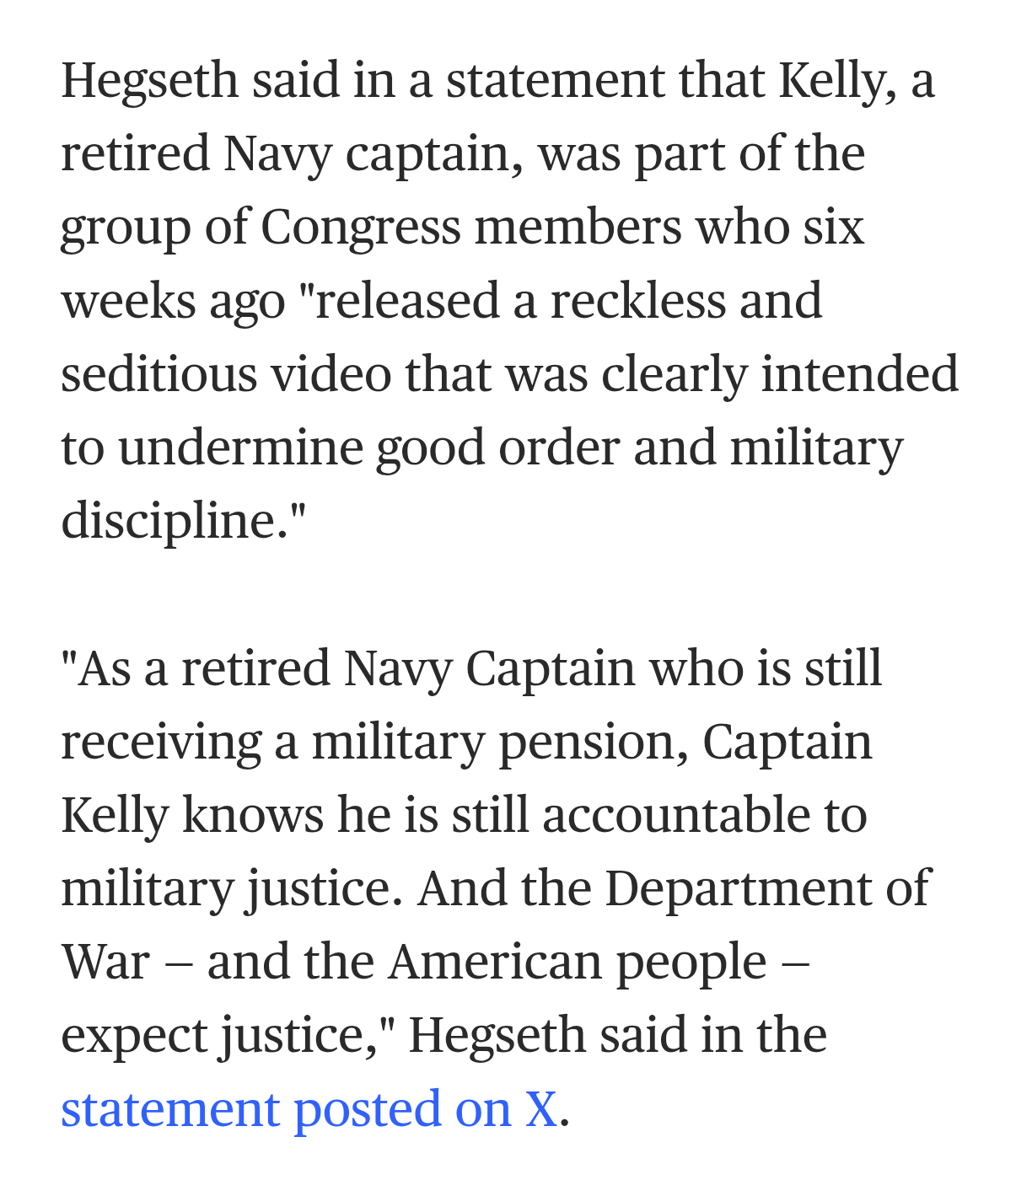Click the words "clearly intended"
This screenshot has height=1196, width=1032.
click(779, 374)
